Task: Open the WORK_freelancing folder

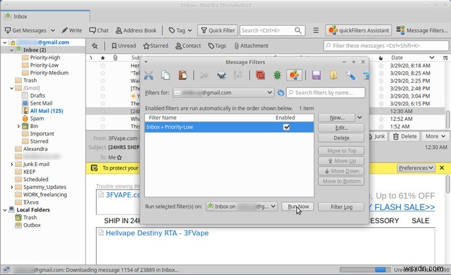Action: (x=45, y=195)
